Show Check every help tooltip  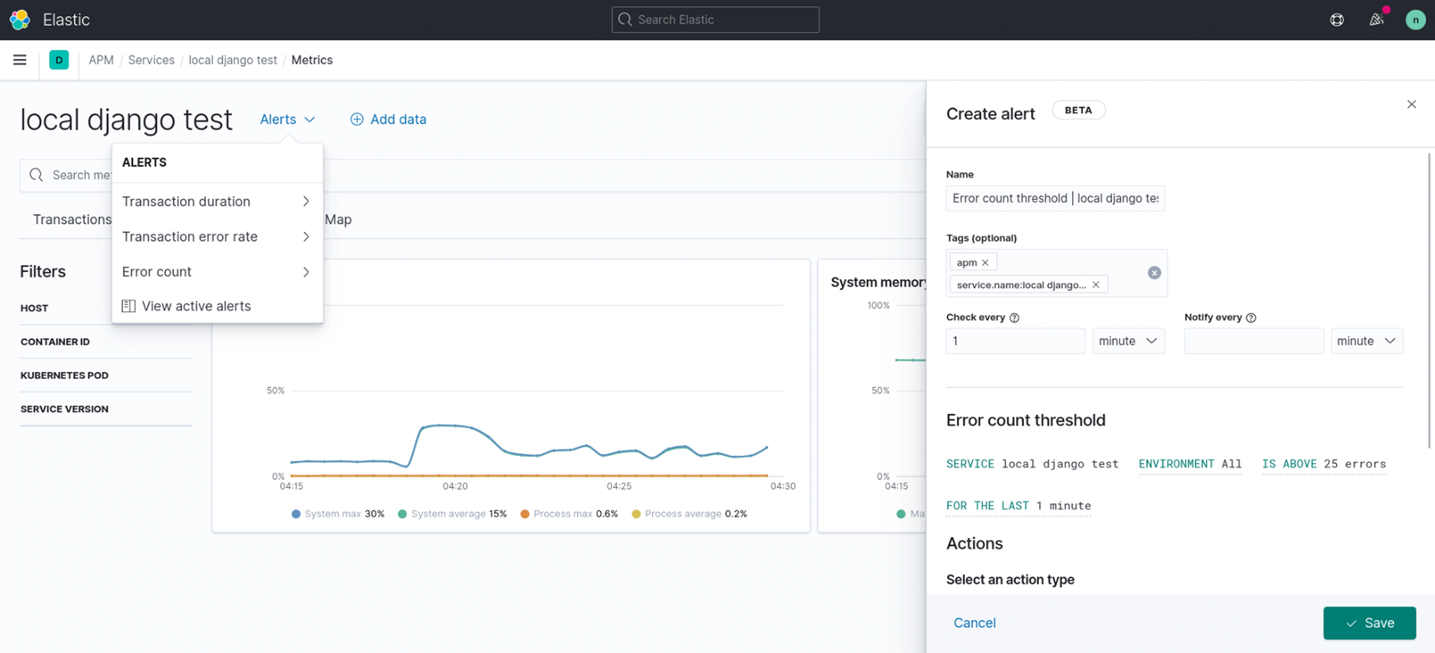pos(1015,318)
